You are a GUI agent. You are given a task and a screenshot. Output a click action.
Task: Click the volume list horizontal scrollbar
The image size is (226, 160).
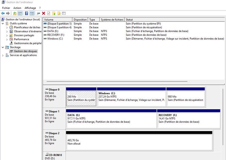pos(117,81)
